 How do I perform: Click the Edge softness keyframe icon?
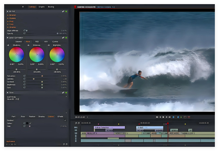tap(25, 30)
